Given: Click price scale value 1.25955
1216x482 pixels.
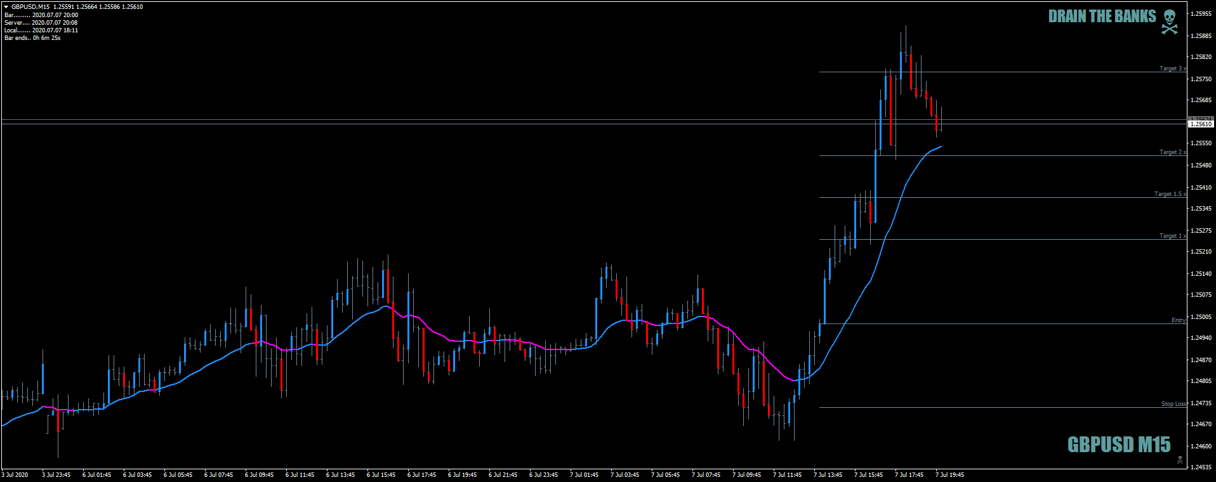Looking at the screenshot, I should [x=1201, y=14].
